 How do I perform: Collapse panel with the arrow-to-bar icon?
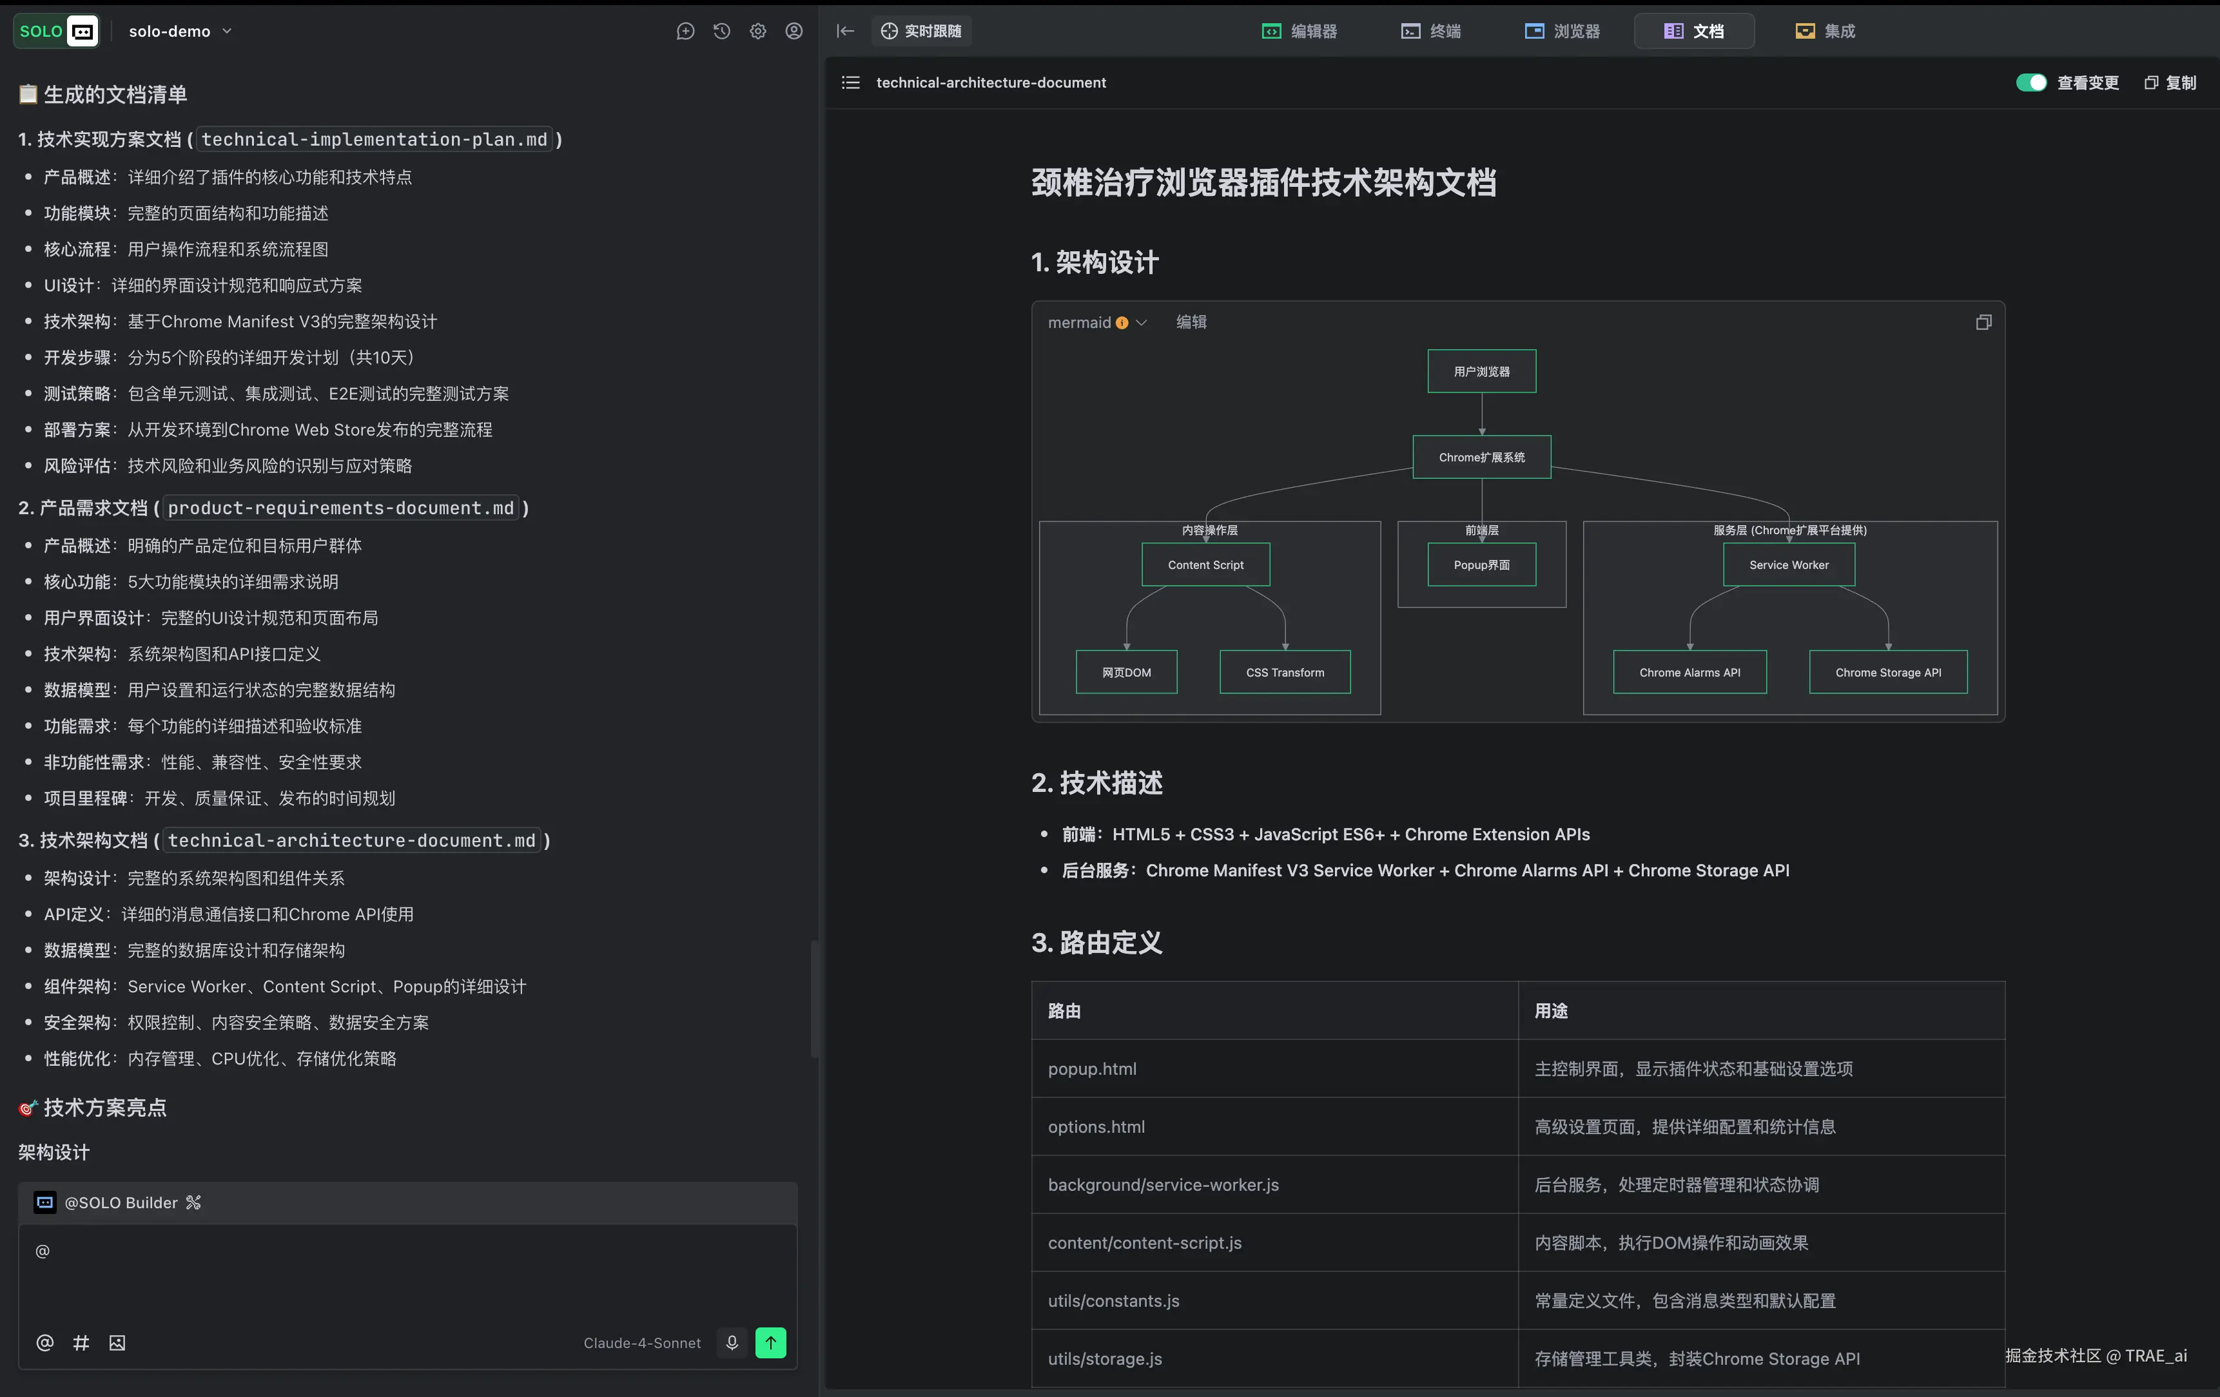(x=846, y=32)
